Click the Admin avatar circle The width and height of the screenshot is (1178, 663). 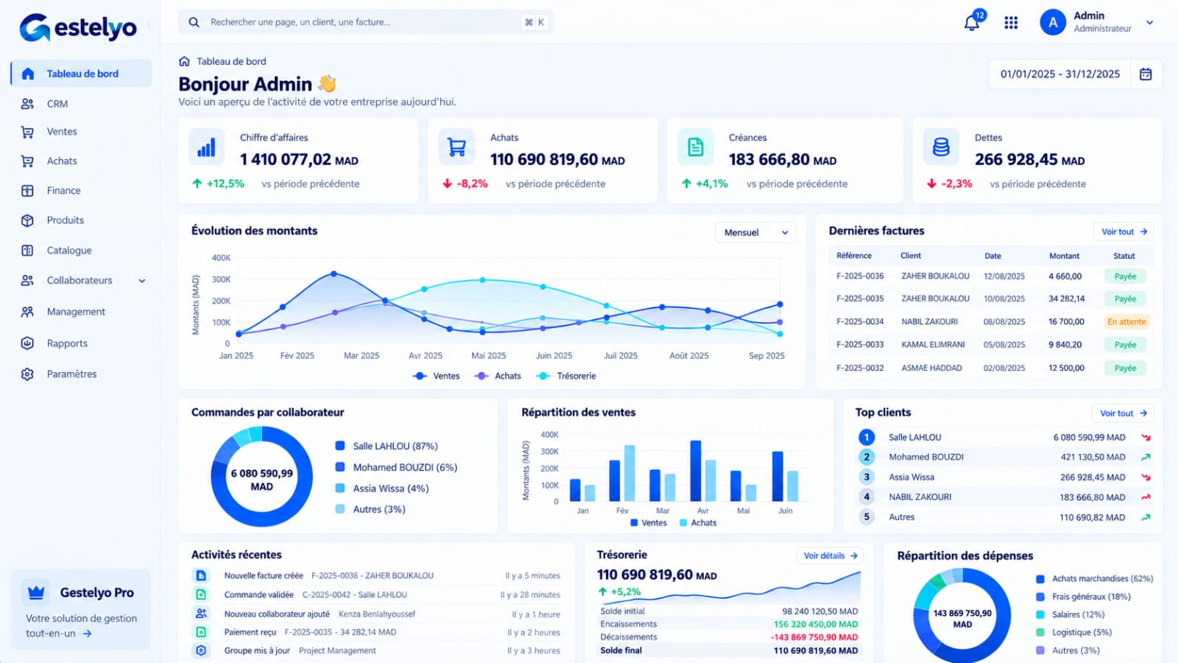(1053, 23)
